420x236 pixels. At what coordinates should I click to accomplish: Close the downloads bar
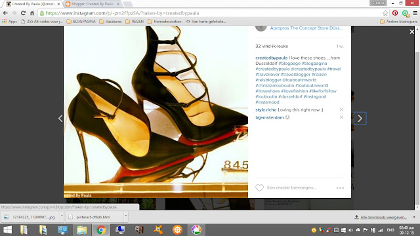click(414, 217)
